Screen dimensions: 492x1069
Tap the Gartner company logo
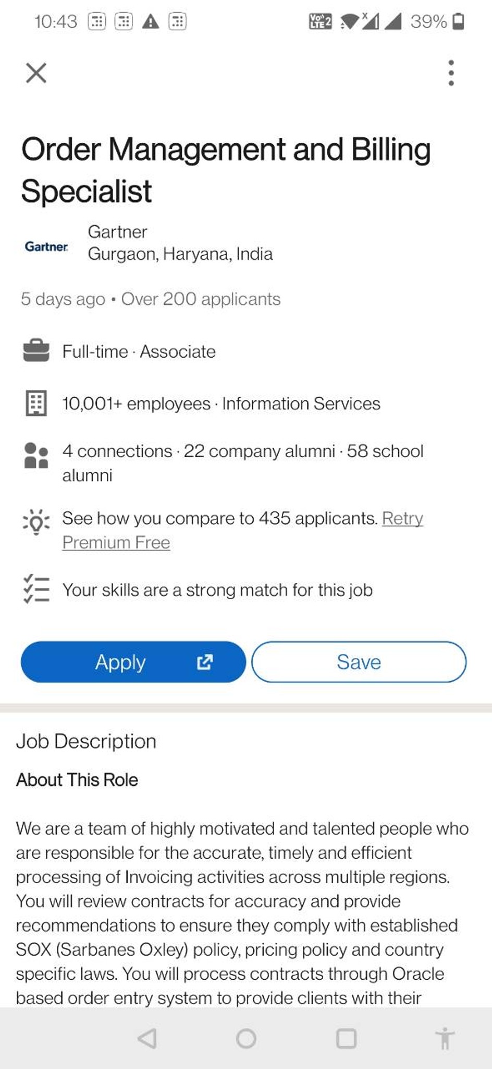46,246
